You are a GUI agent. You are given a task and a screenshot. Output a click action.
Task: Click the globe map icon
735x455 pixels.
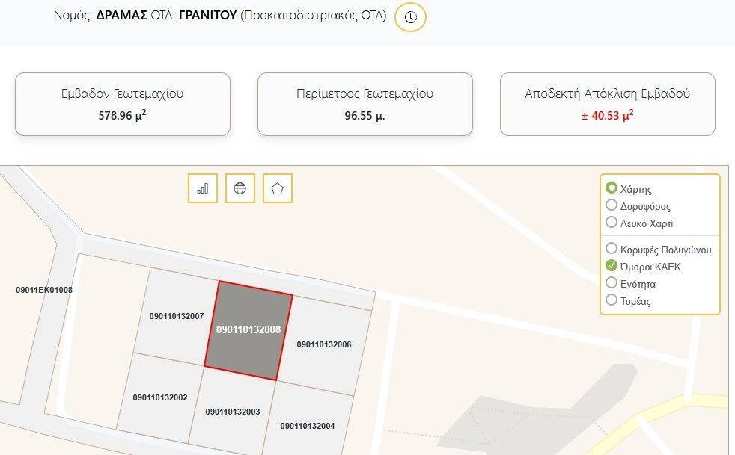[x=240, y=188]
